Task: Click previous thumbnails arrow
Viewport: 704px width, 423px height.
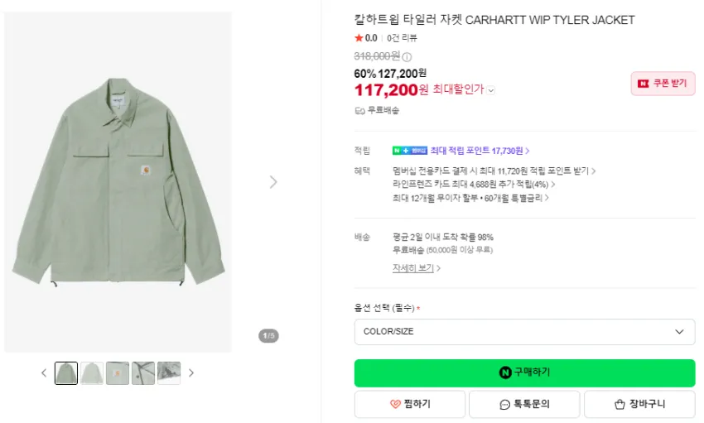Action: coord(44,373)
